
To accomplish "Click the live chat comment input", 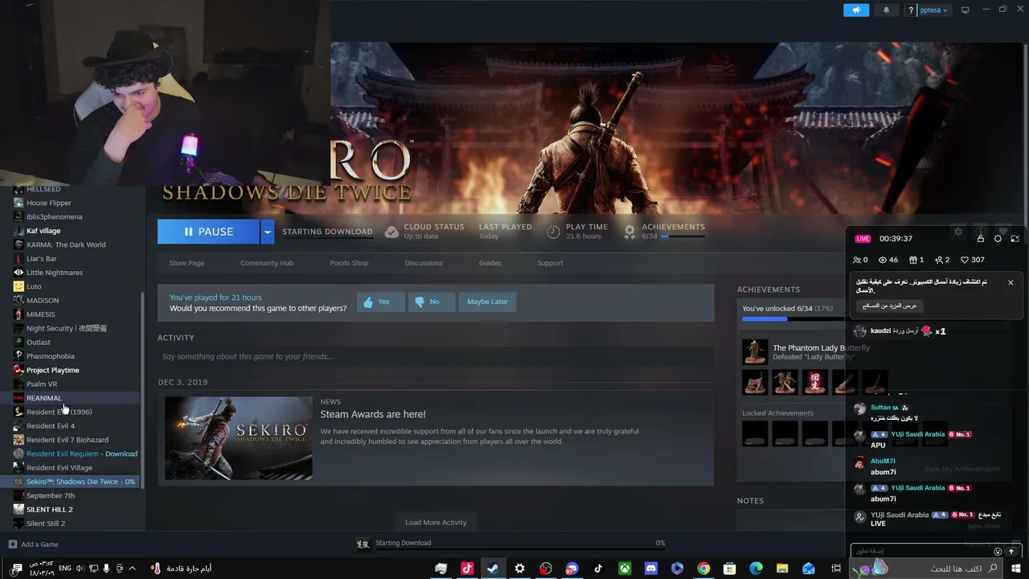I will coord(922,551).
